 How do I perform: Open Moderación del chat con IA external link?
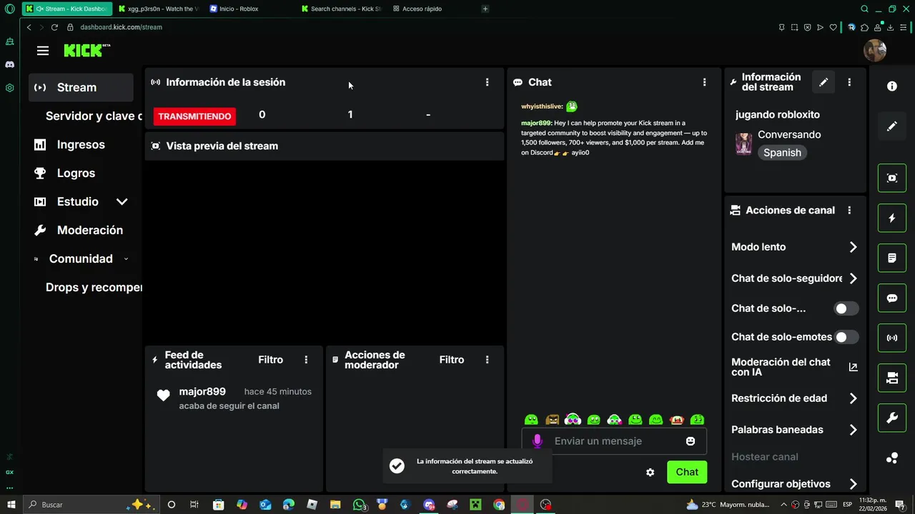point(853,367)
